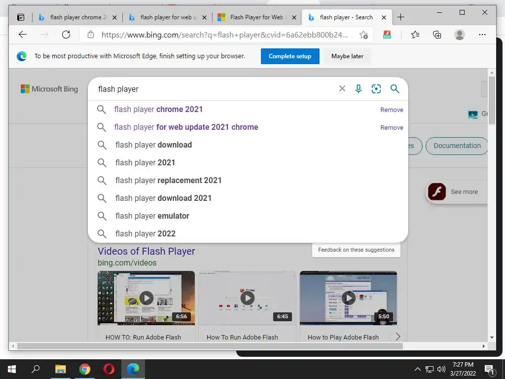Launch Google Chrome from taskbar
505x379 pixels.
click(85, 369)
